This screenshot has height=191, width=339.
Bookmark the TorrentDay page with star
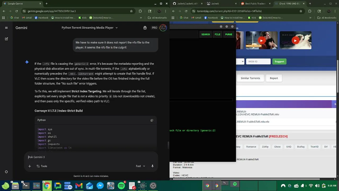pos(301,11)
